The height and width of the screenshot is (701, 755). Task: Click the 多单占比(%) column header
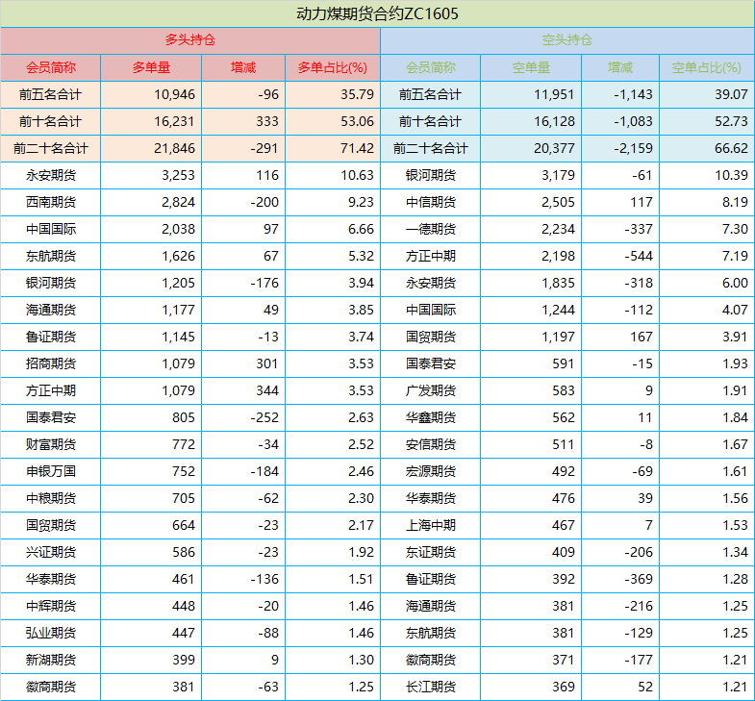332,67
